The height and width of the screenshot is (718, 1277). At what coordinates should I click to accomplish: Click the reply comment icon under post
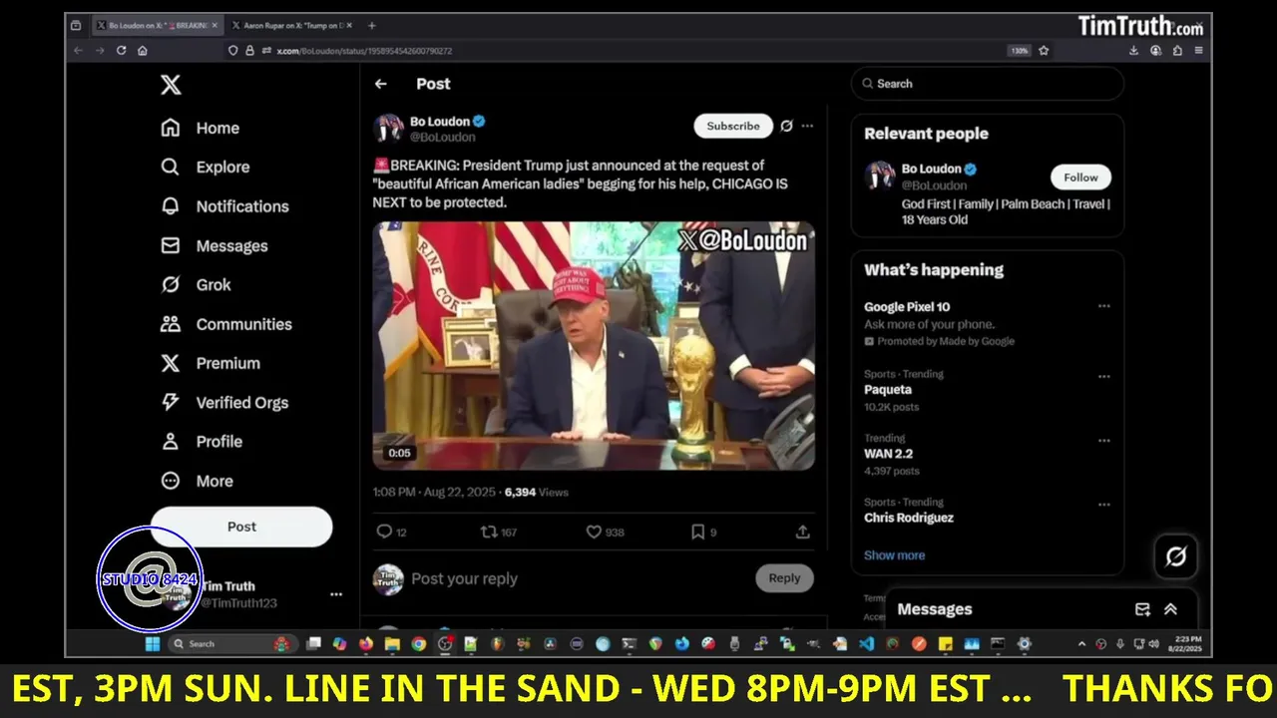click(x=384, y=533)
